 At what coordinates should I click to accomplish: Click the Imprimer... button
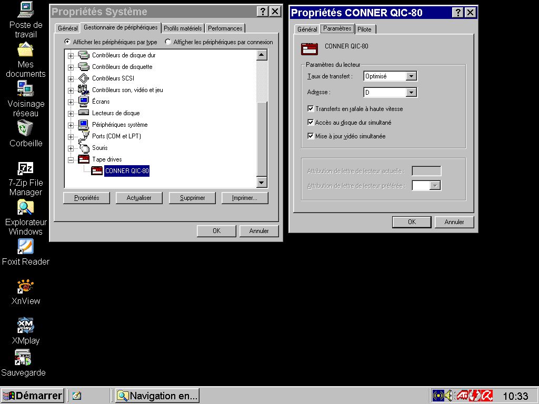pyautogui.click(x=245, y=198)
